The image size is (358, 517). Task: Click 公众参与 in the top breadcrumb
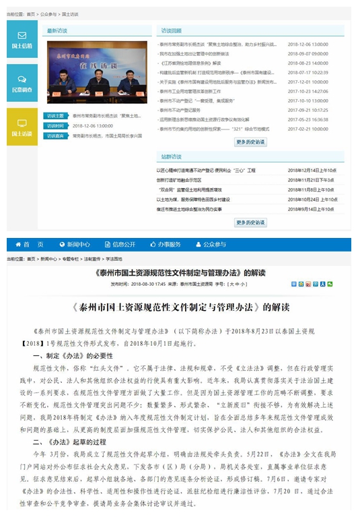click(x=48, y=14)
